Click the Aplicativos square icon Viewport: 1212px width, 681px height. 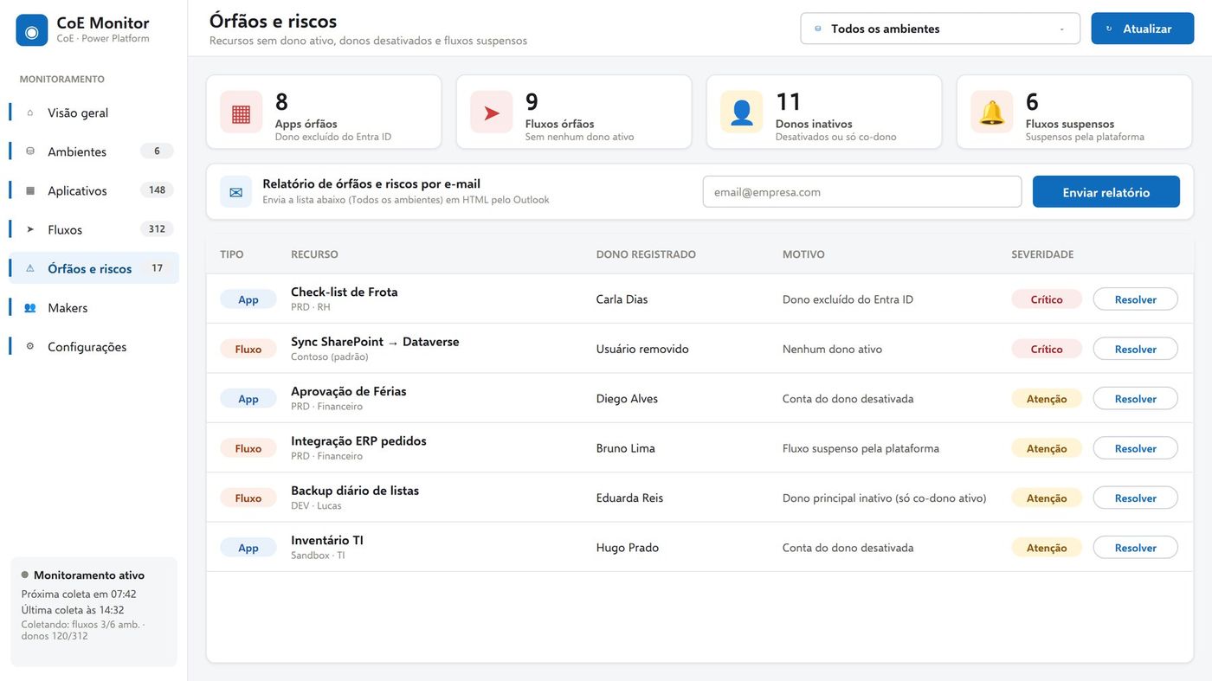pyautogui.click(x=30, y=190)
